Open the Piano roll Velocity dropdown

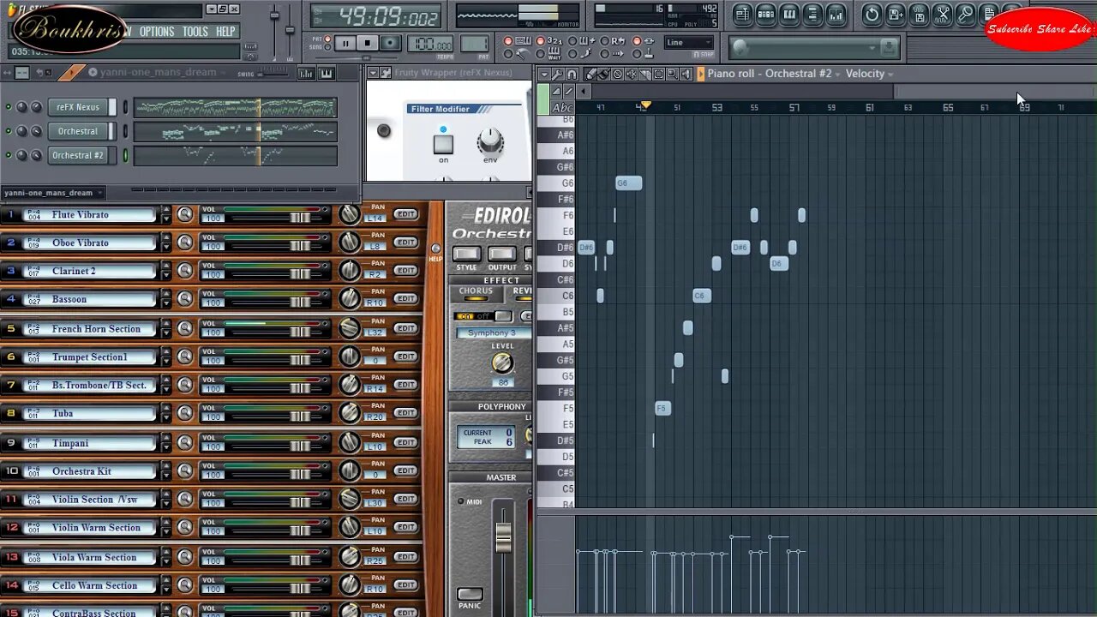tap(870, 74)
